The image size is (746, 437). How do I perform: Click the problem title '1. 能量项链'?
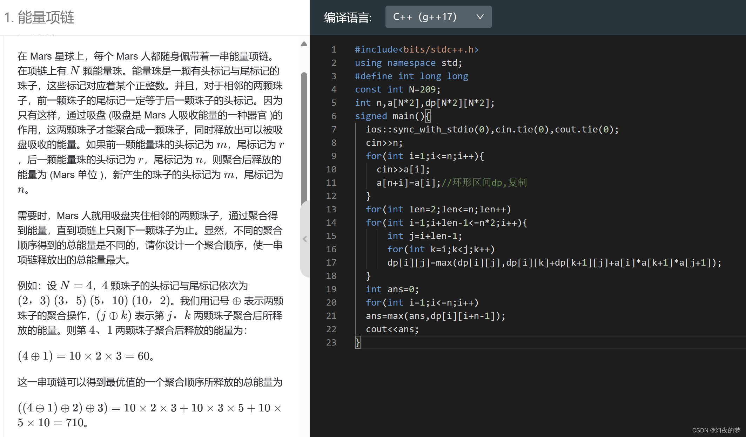(39, 17)
